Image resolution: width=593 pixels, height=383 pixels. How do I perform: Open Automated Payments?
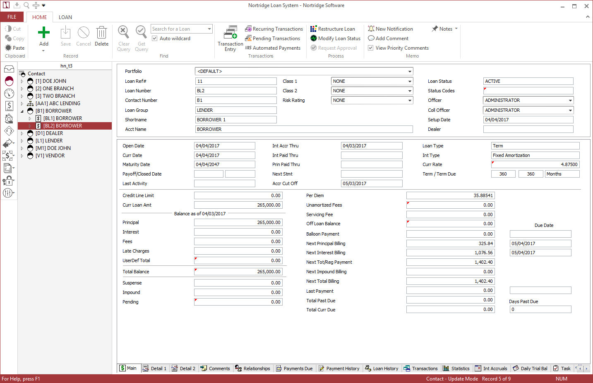273,48
